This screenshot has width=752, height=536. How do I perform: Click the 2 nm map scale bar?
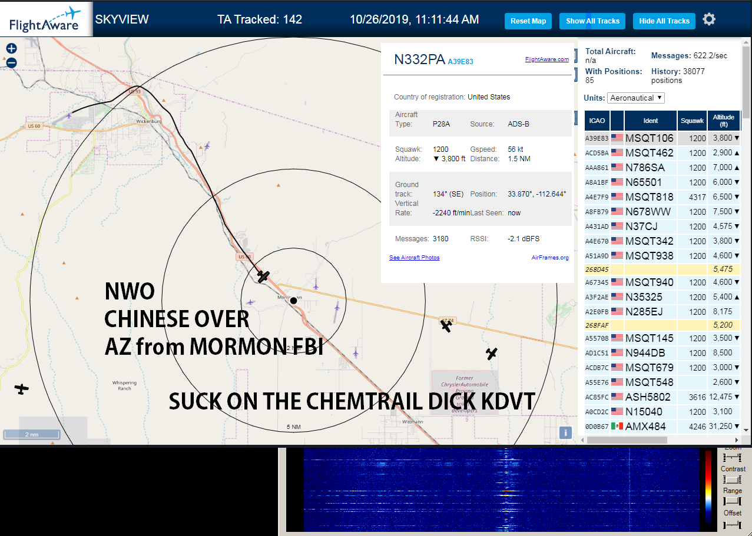point(32,434)
